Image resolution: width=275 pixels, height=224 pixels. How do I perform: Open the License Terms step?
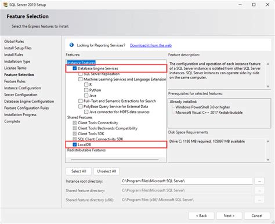tap(15, 68)
